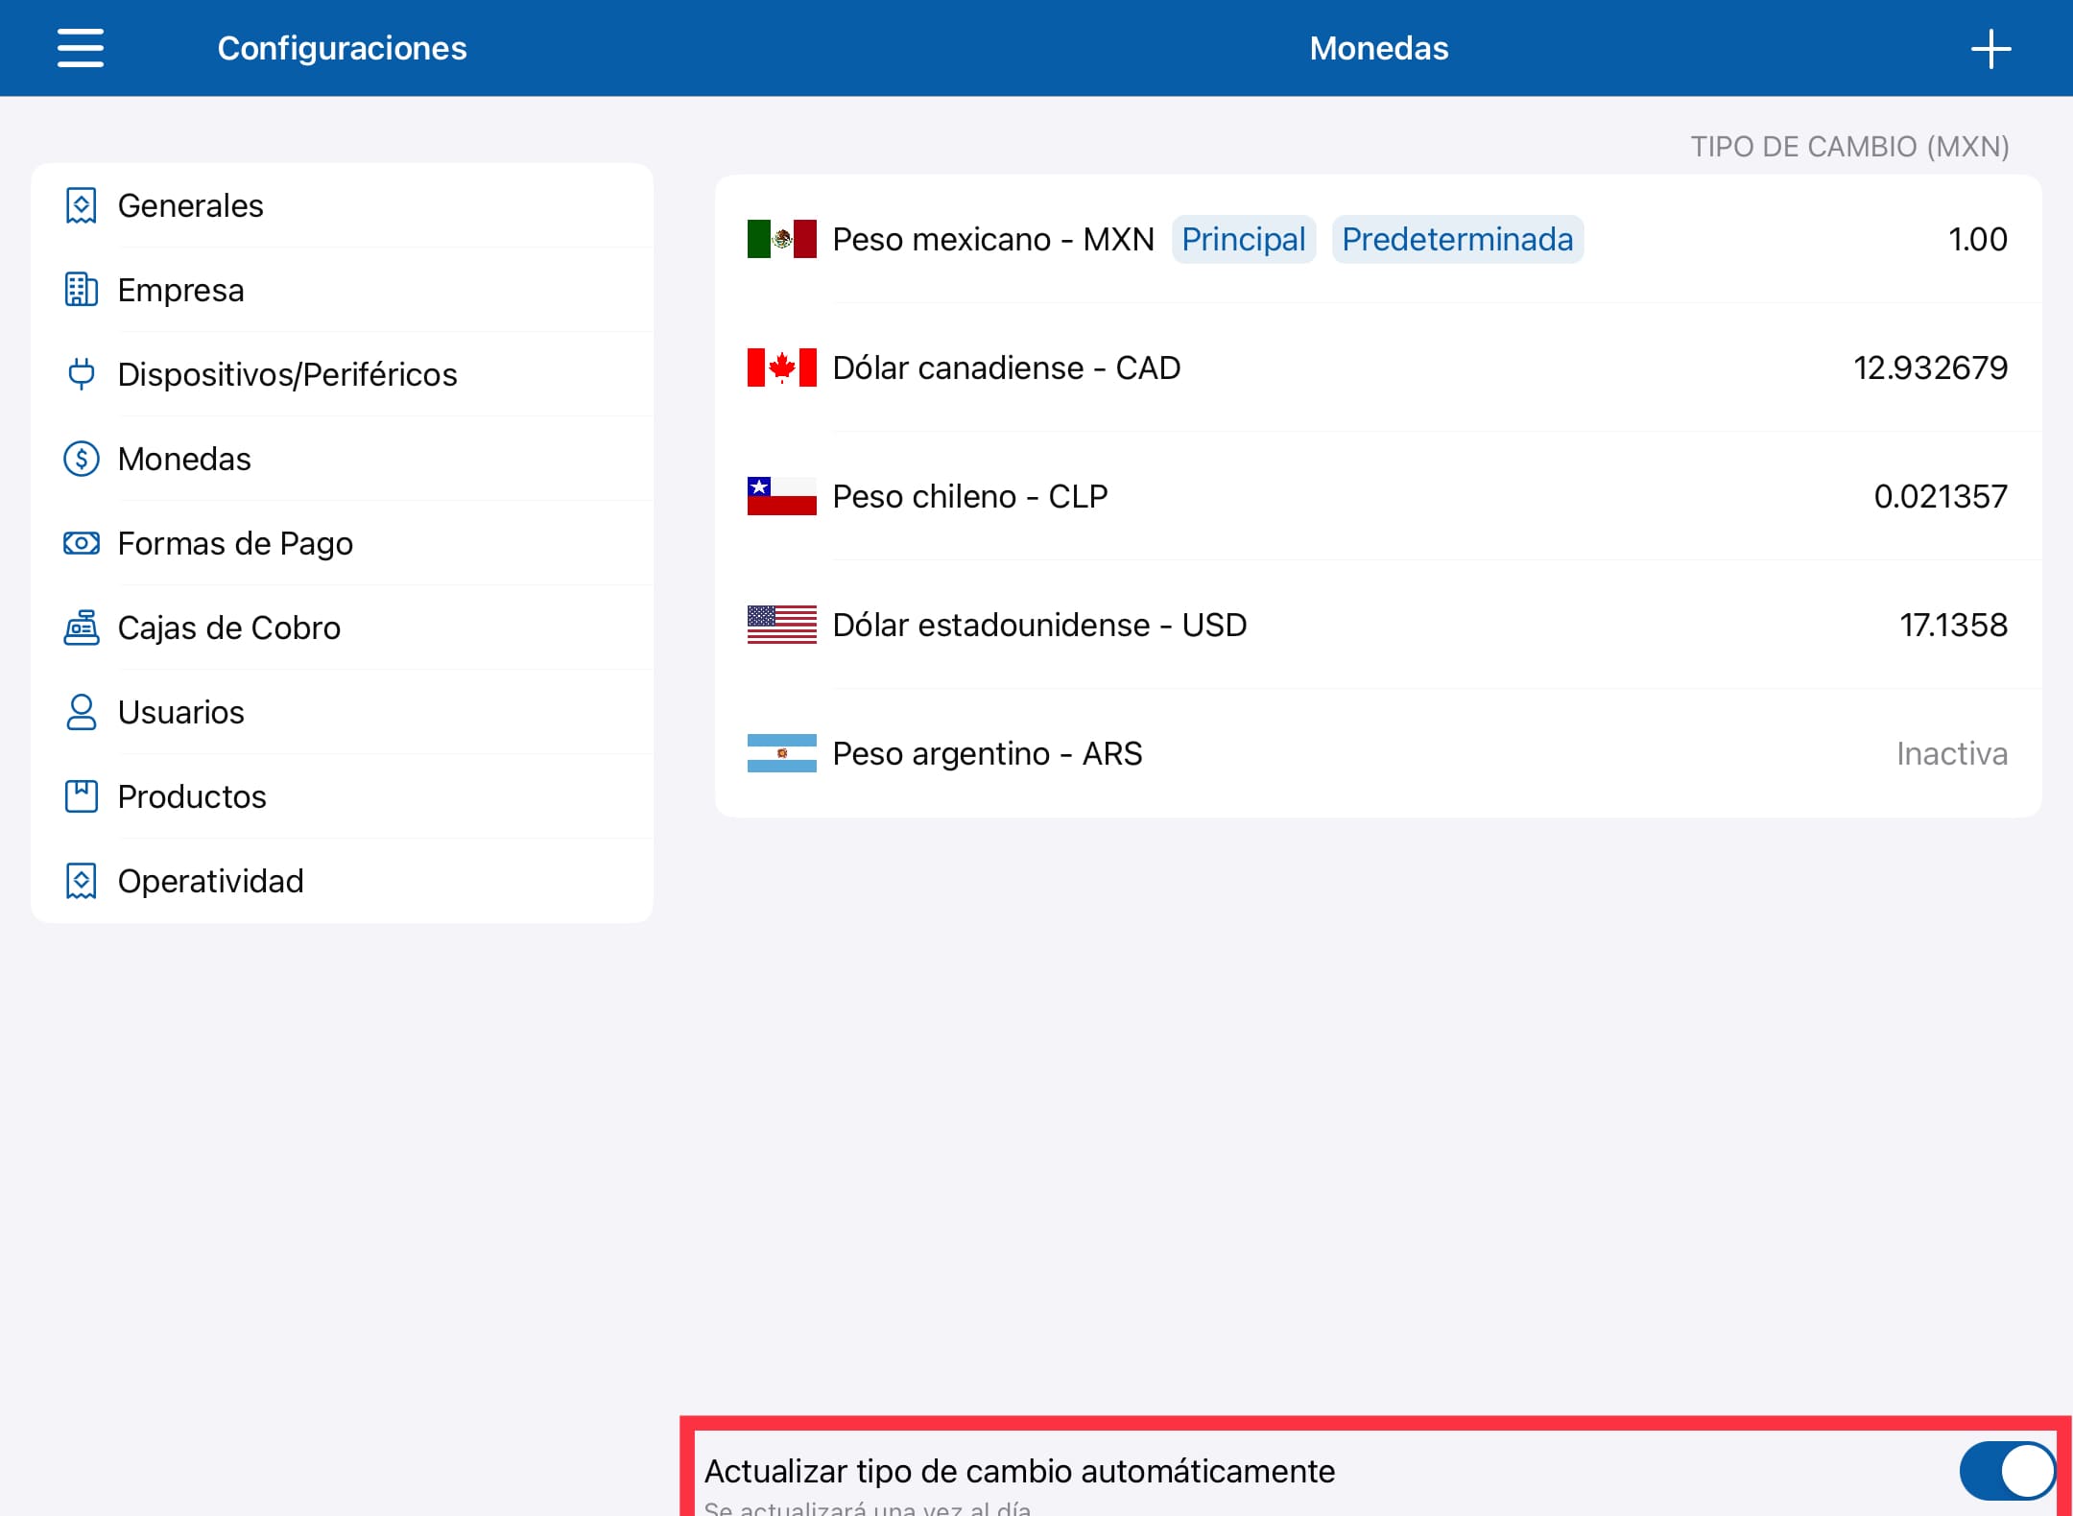The image size is (2073, 1516).
Task: Select Peso argentino - ARS row
Action: (1378, 753)
